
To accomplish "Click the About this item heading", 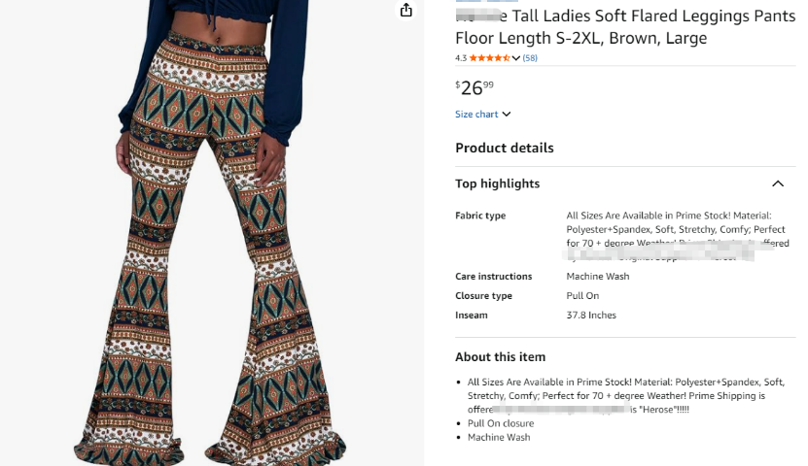I will pos(500,357).
